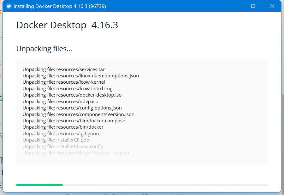The width and height of the screenshot is (284, 195).
Task: Select the resources/services.tar log line
Action: (x=63, y=69)
